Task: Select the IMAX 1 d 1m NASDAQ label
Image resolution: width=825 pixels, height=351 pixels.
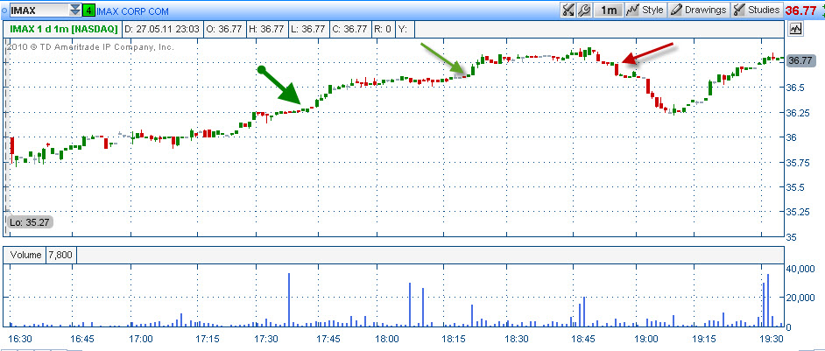Action: (62, 30)
